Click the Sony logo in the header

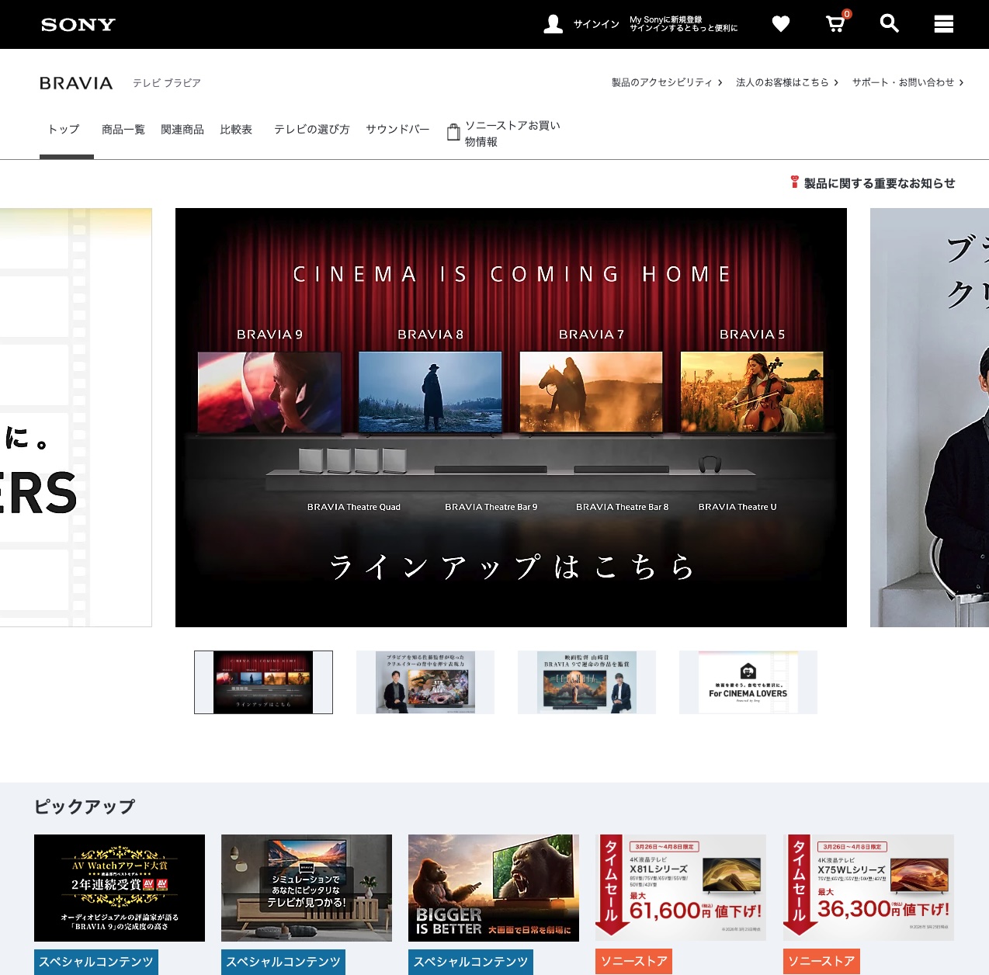(78, 25)
